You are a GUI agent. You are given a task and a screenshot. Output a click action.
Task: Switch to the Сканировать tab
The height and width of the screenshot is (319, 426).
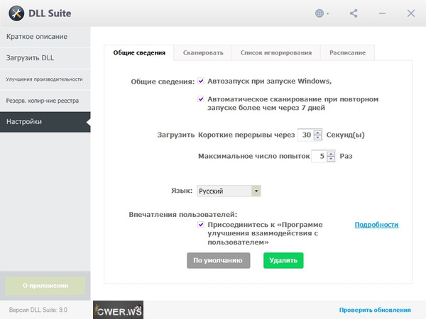coord(203,52)
